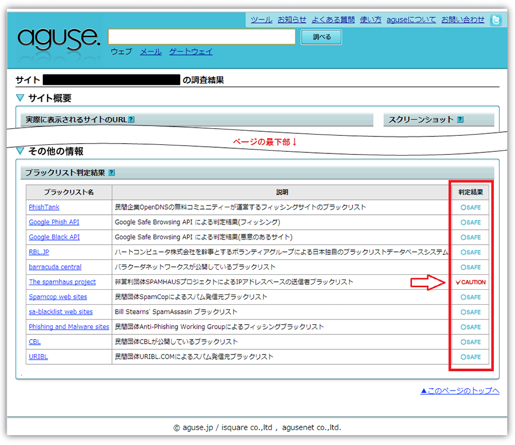Click the SAFE result in barracuda central row
This screenshot has height=445, width=515.
[471, 267]
